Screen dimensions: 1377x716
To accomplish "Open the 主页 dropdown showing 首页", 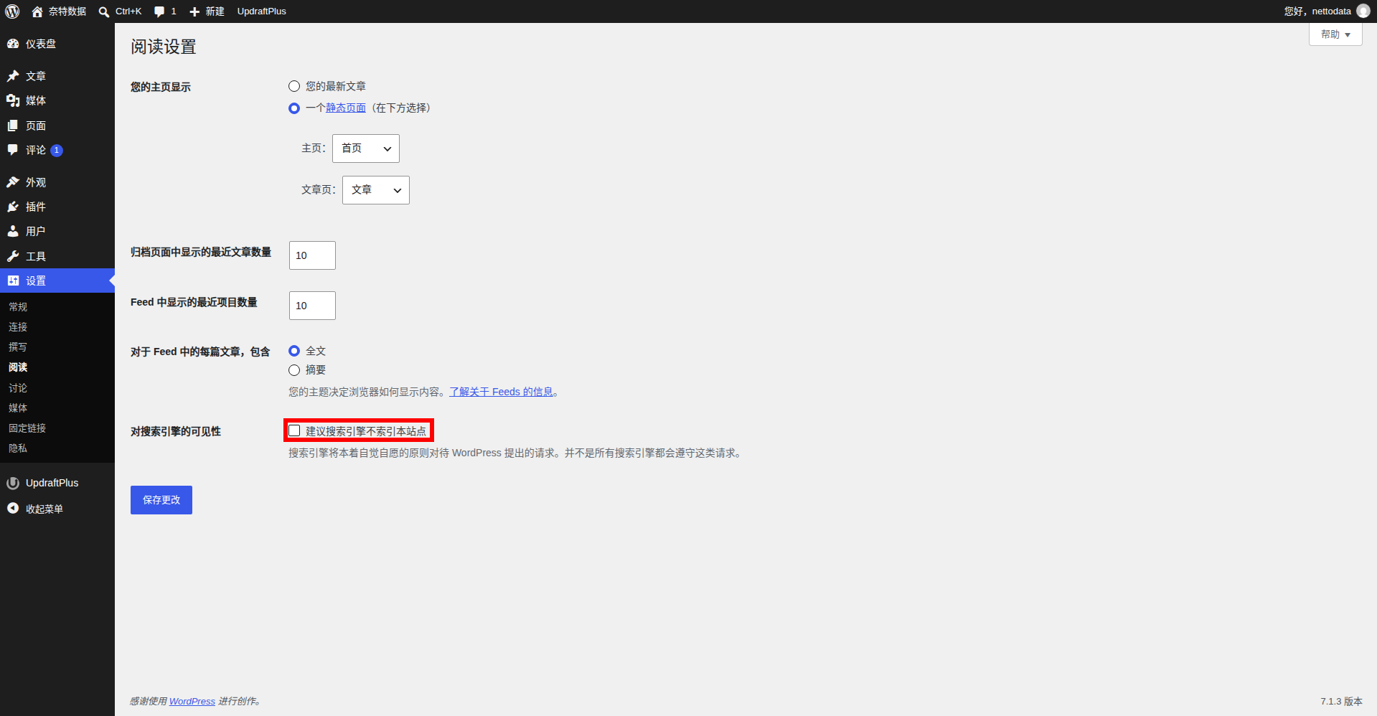I will tap(366, 149).
